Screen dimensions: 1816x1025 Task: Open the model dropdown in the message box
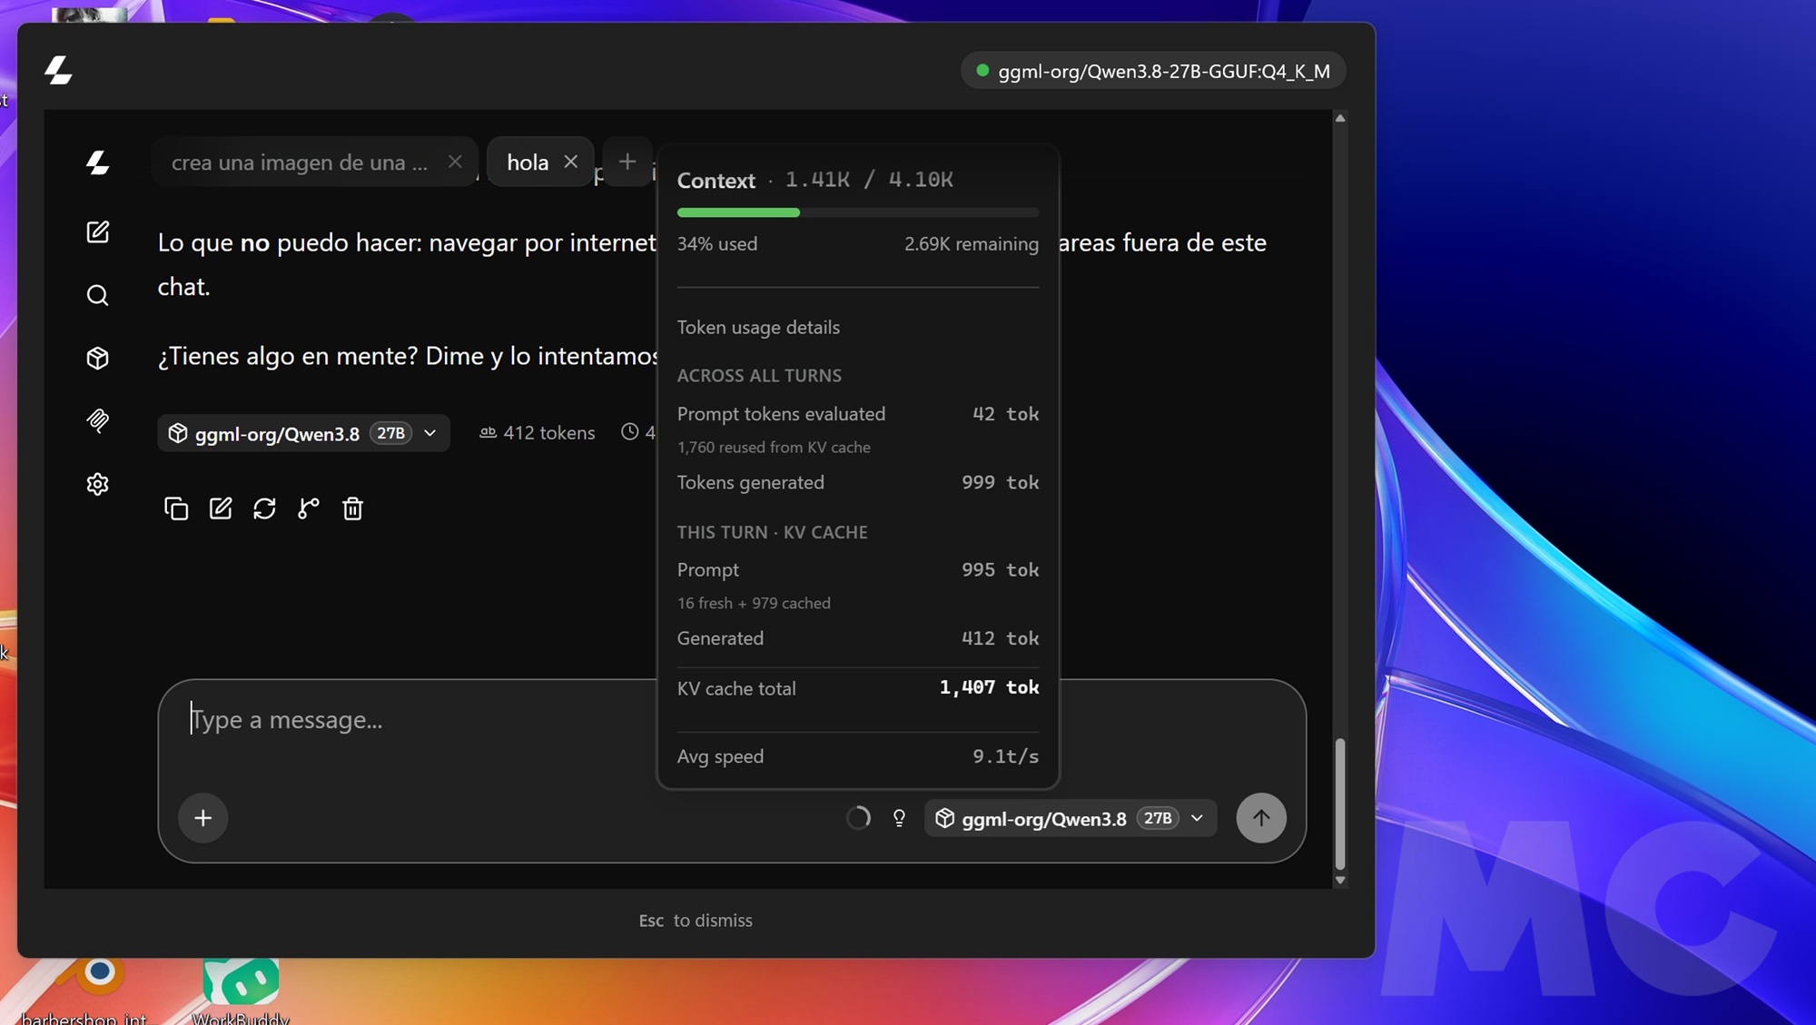pos(1071,818)
